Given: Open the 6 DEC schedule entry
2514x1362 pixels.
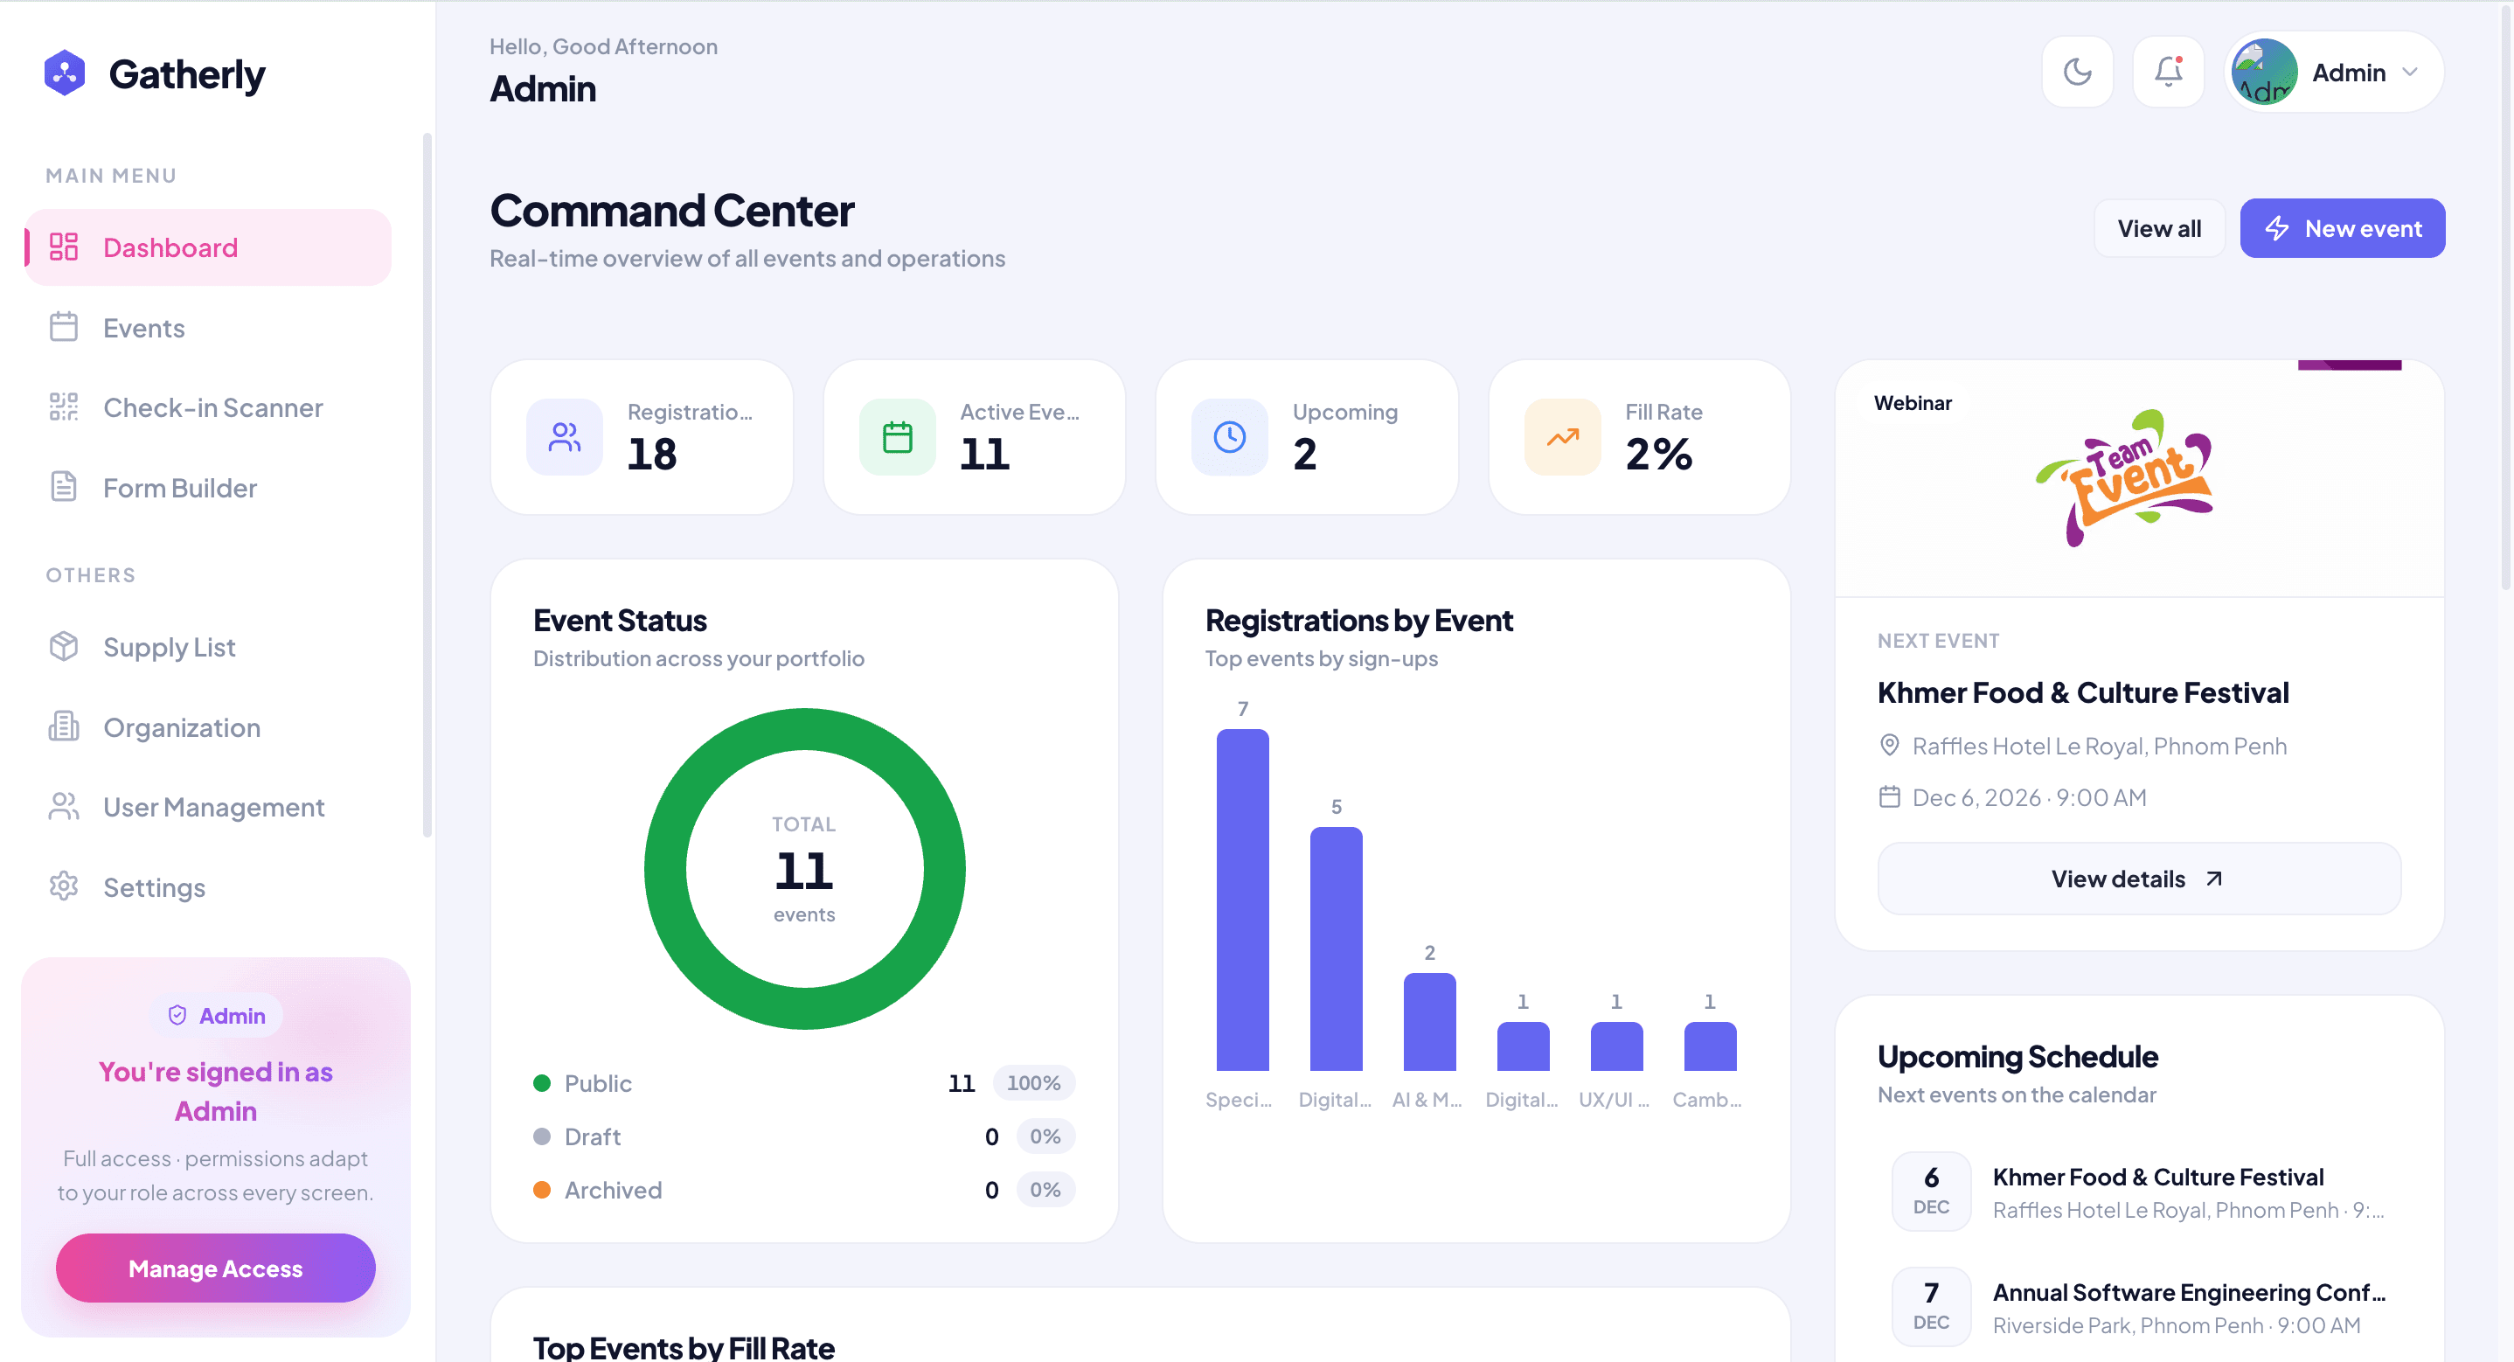Looking at the screenshot, I should [2138, 1192].
